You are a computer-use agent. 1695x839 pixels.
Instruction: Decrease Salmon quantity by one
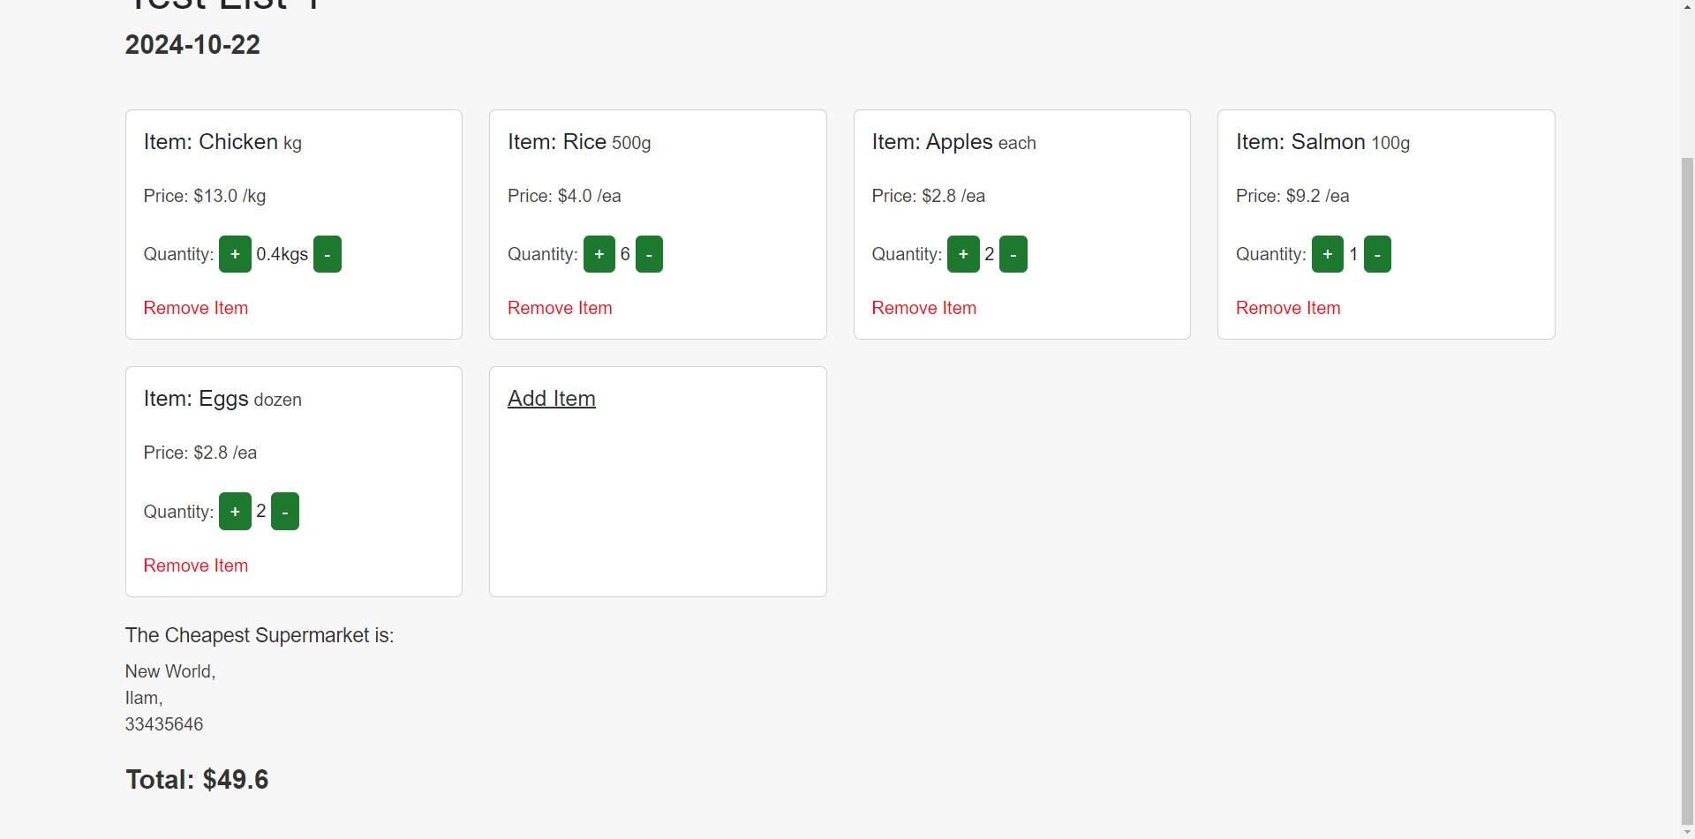pyautogui.click(x=1377, y=254)
